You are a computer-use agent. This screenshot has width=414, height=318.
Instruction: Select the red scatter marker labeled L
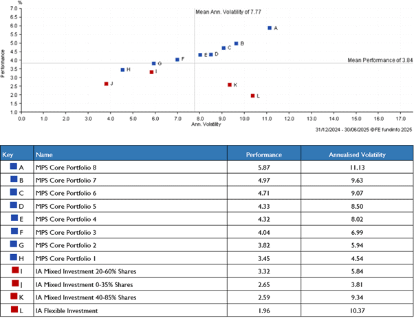252,95
